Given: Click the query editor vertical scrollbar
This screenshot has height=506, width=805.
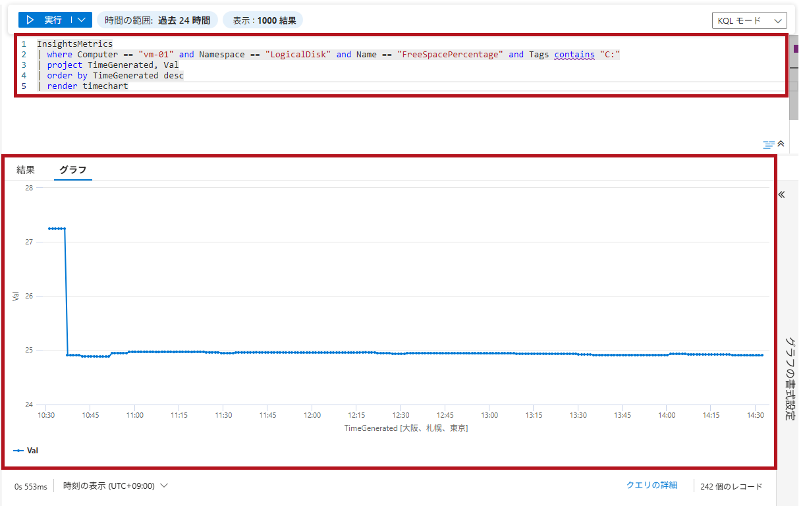Looking at the screenshot, I should (793, 79).
